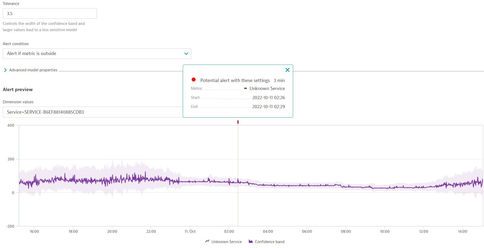Click the Tolerance input showing 3.5
Viewport: 484px width, 248px height.
pyautogui.click(x=50, y=13)
